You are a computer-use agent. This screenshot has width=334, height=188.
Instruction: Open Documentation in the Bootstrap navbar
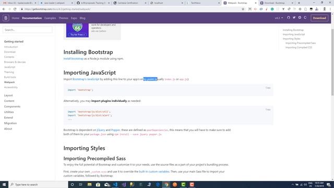click(x=32, y=18)
